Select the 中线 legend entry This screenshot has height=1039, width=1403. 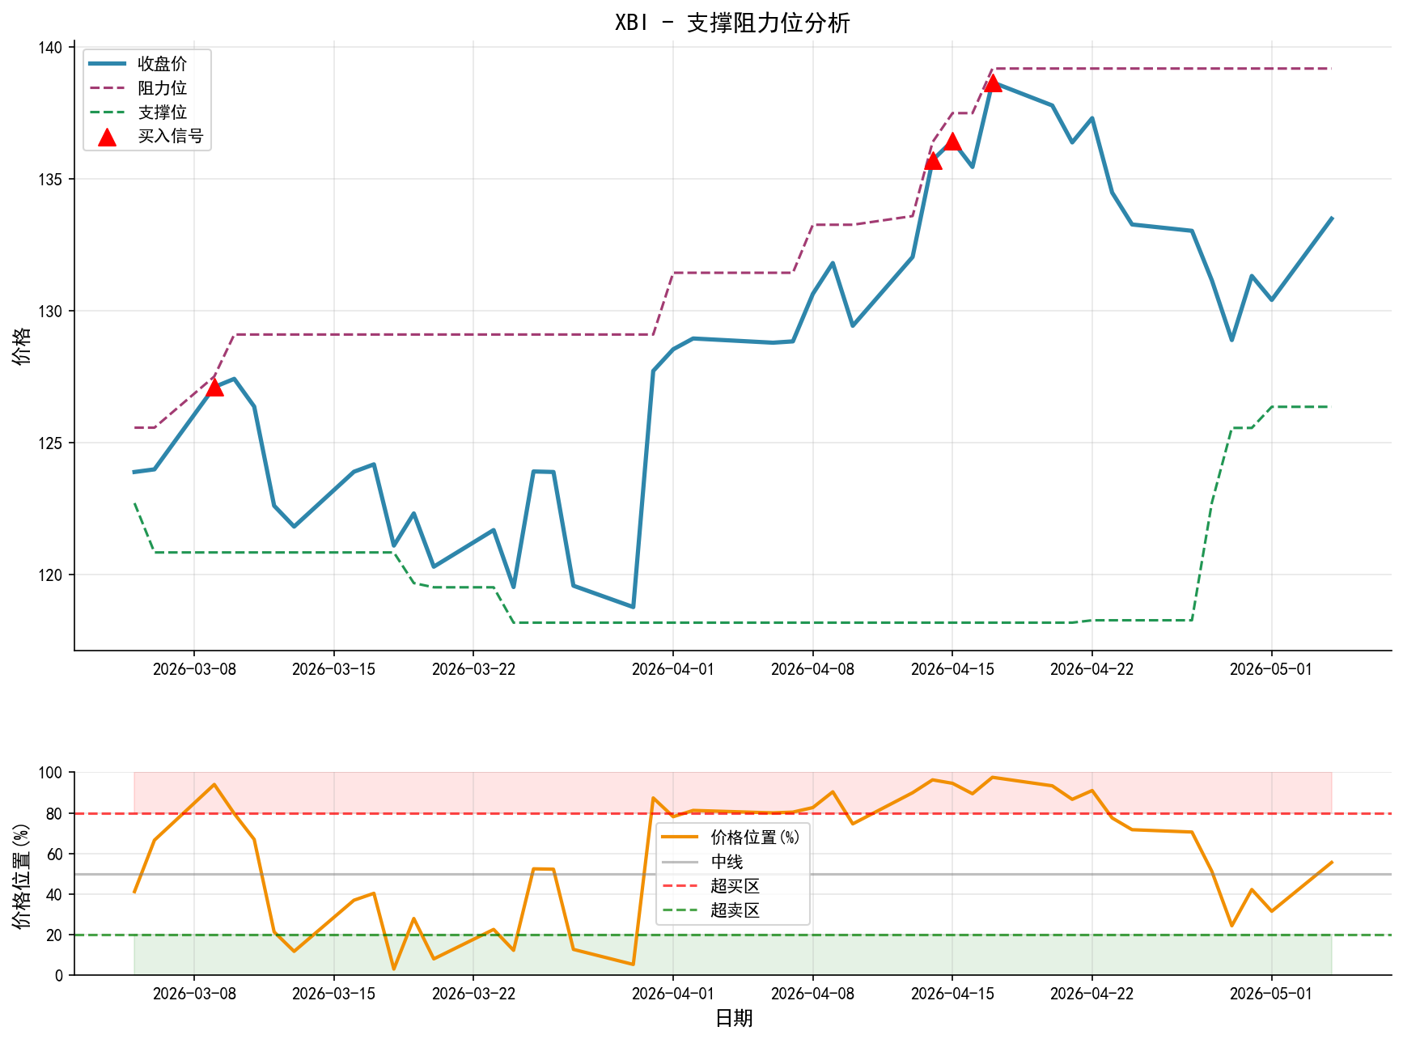click(x=702, y=862)
